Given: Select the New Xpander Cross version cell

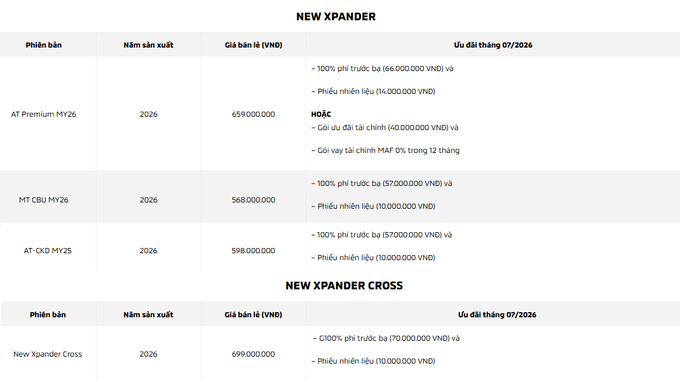Looking at the screenshot, I should coord(48,354).
